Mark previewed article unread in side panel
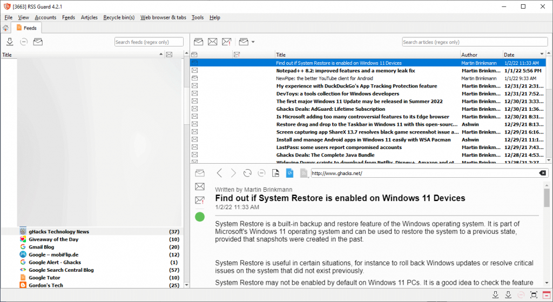This screenshot has width=553, height=302. point(200,186)
